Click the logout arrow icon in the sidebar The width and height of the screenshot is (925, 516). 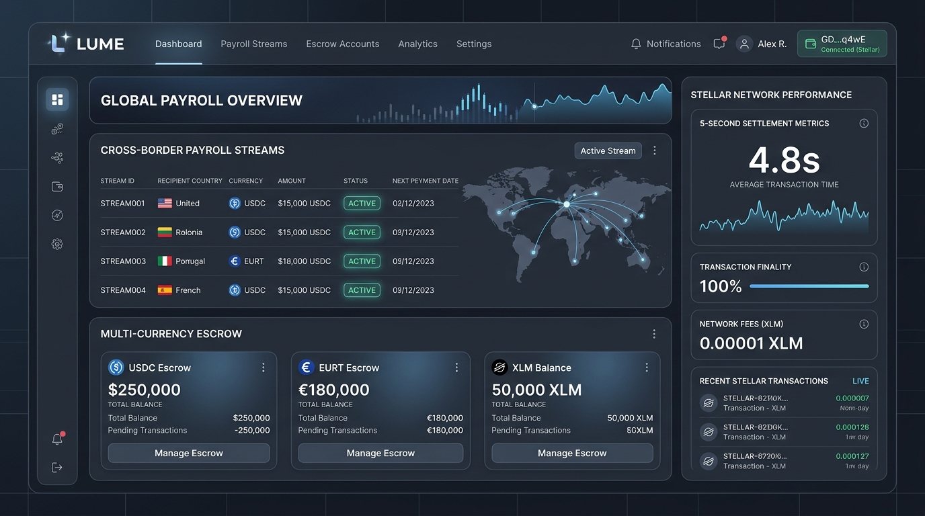[x=57, y=468]
